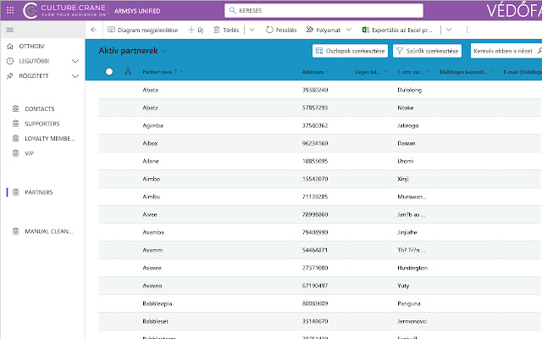Click the back arrow in command bar
The width and height of the screenshot is (542, 339).
tap(92, 29)
